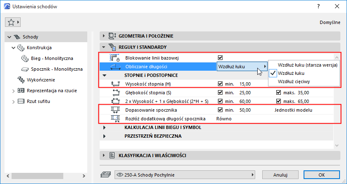Expand Reprezentacja na rzucie tree node
This screenshot has width=347, height=184.
click(13, 91)
